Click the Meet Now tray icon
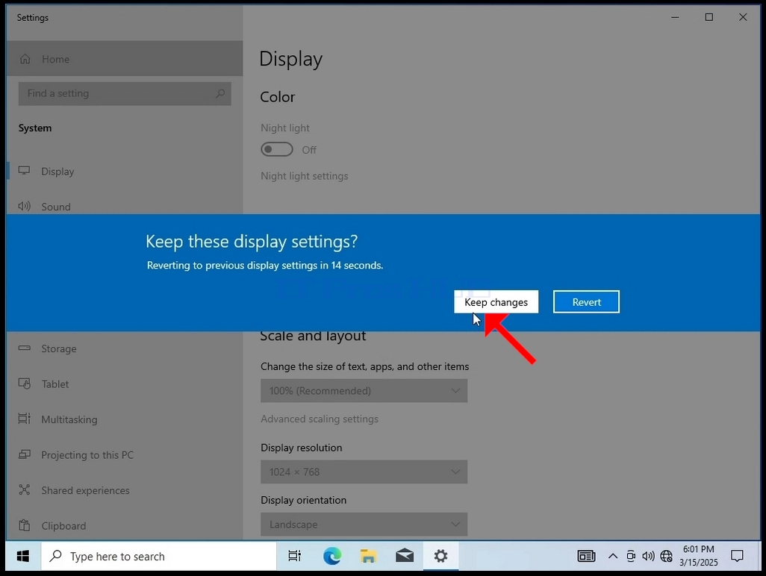The width and height of the screenshot is (766, 576). pos(631,556)
